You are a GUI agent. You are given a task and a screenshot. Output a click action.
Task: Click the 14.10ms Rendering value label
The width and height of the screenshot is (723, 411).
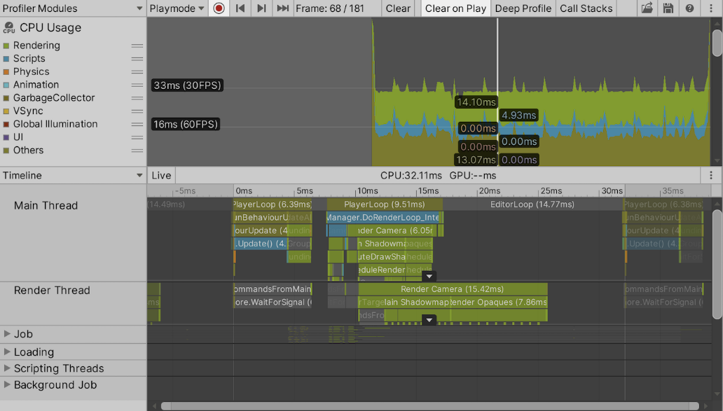[476, 102]
